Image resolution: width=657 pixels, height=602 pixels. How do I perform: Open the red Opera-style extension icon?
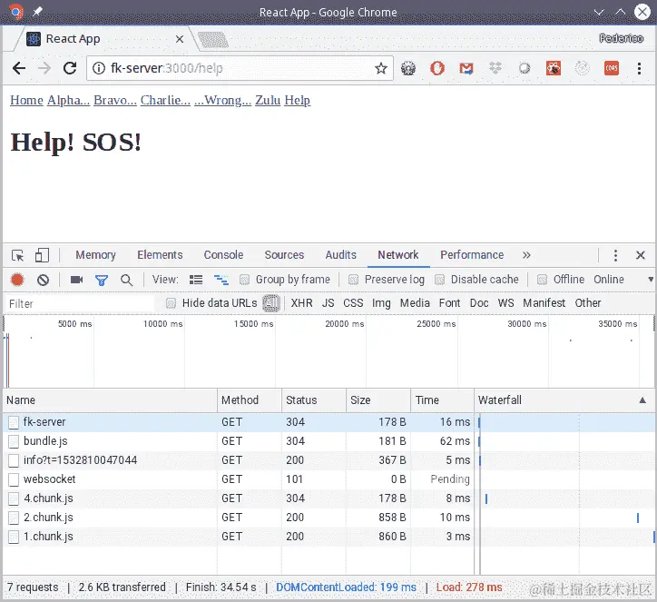437,68
